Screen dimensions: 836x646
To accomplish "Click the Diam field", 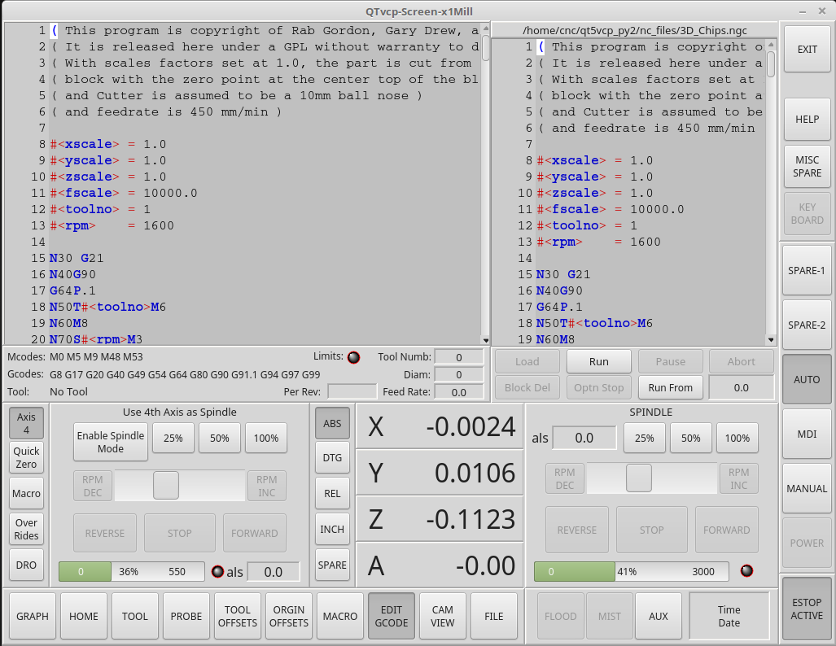I will (459, 375).
